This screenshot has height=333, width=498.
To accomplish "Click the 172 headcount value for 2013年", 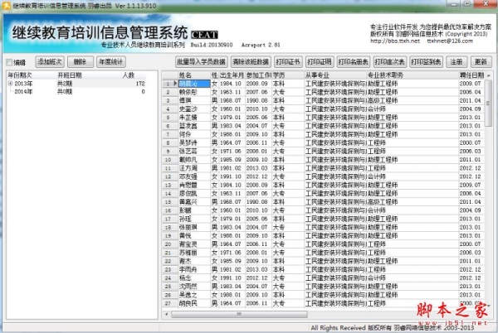I will click(x=140, y=84).
